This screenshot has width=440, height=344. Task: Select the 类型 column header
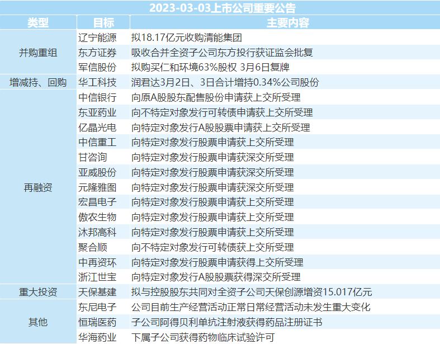coord(38,22)
